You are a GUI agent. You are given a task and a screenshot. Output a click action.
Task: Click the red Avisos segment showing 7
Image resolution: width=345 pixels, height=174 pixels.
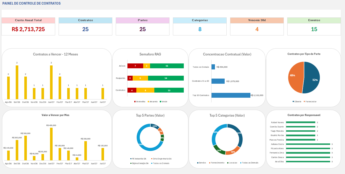(x=135, y=66)
